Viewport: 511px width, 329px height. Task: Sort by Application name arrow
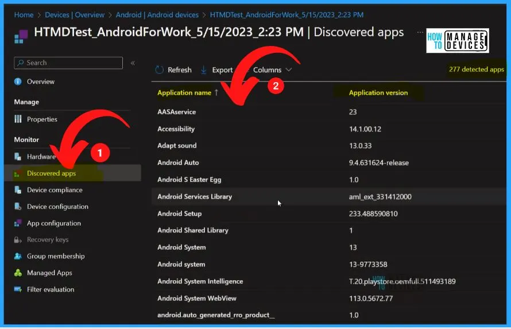[216, 92]
